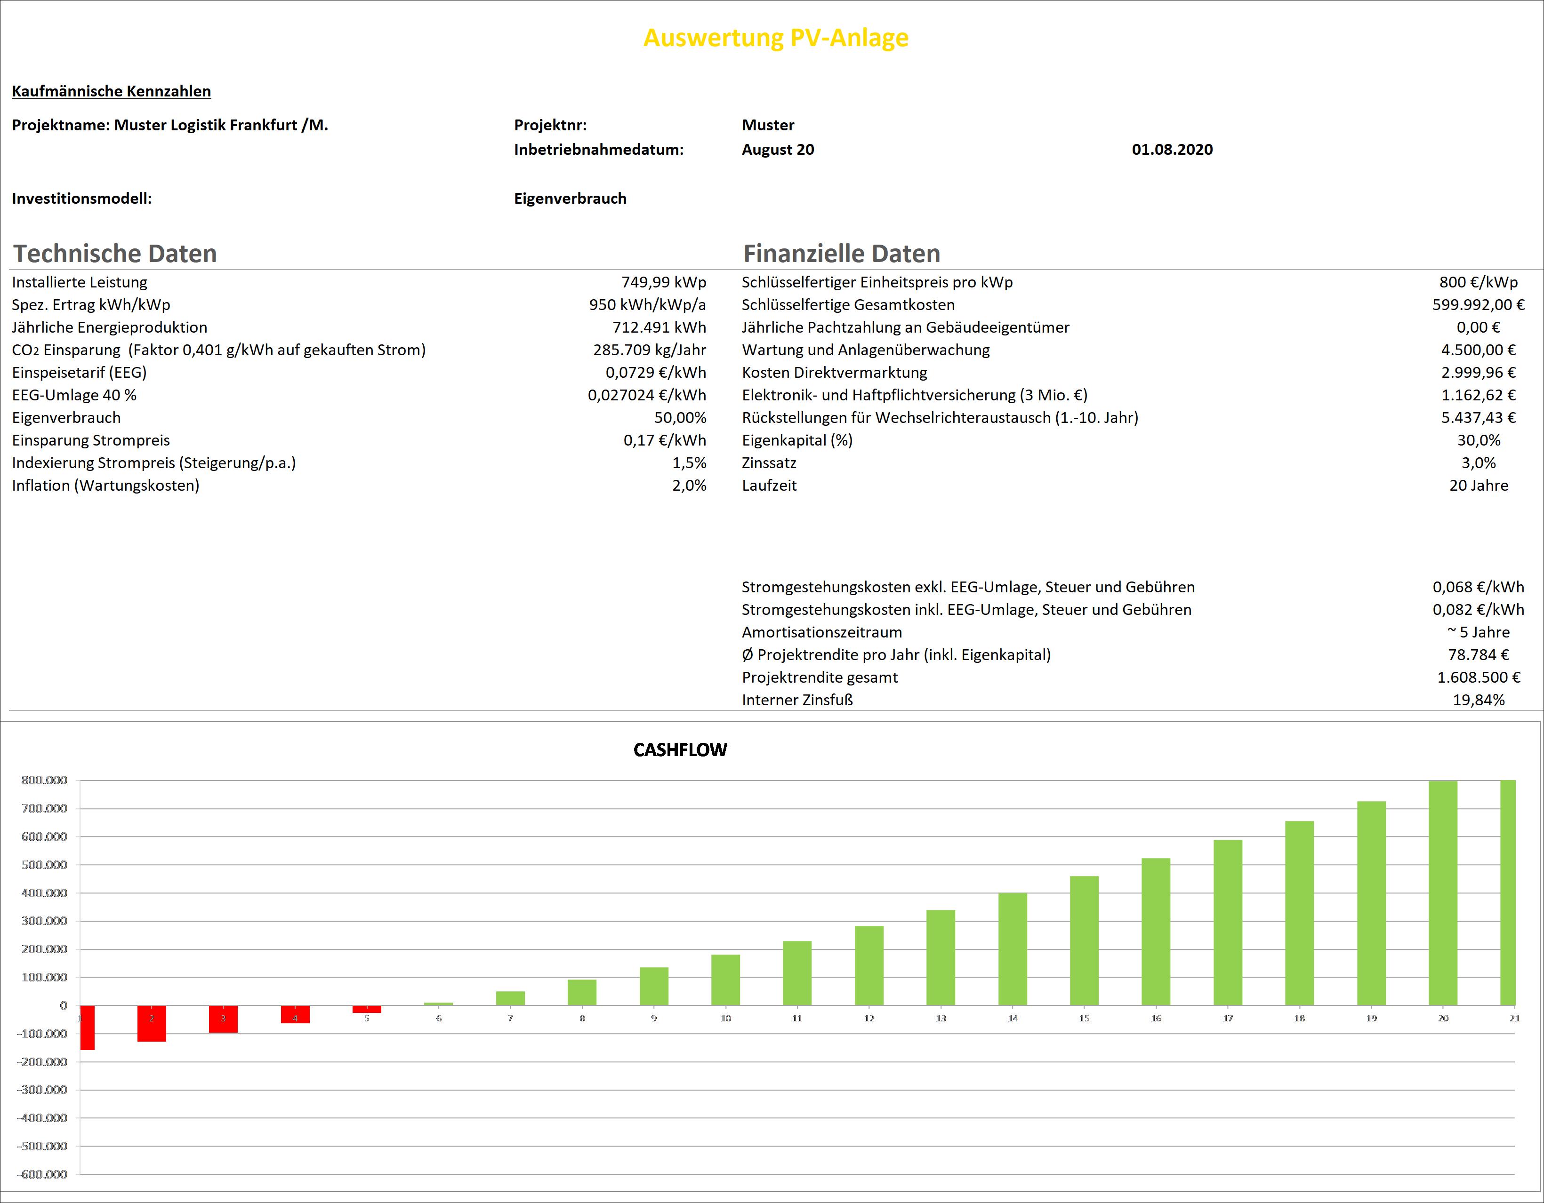Select the '0,0729 €/kWh' feed-in tariff

655,372
